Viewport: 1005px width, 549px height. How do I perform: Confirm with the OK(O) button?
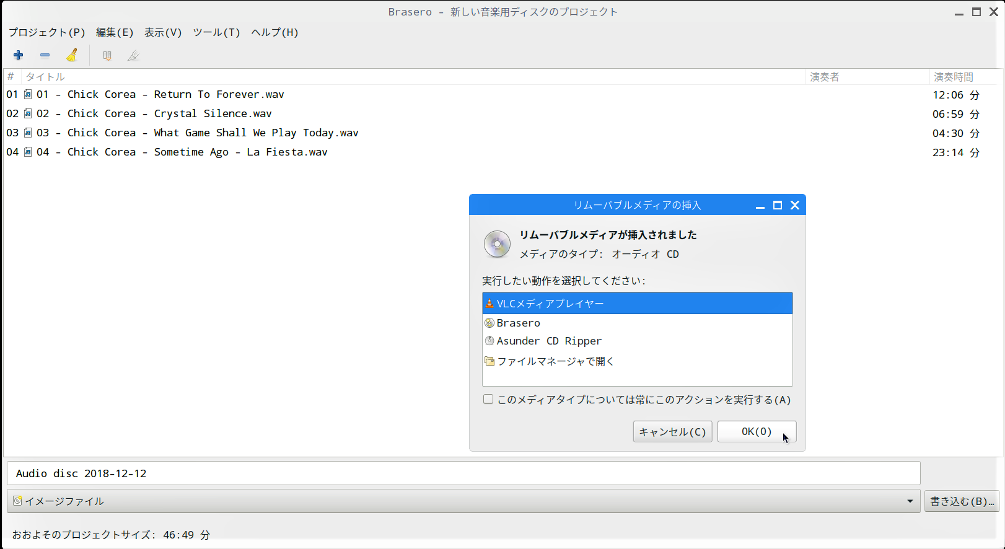pyautogui.click(x=757, y=432)
